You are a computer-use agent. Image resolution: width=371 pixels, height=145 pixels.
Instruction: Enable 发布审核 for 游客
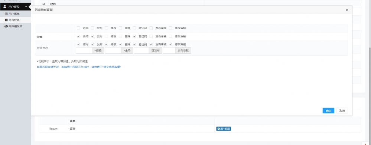[x=151, y=37]
